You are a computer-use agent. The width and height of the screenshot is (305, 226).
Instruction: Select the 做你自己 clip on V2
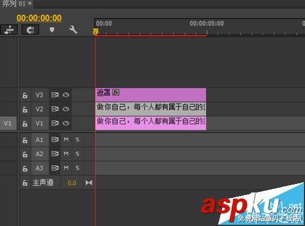151,109
